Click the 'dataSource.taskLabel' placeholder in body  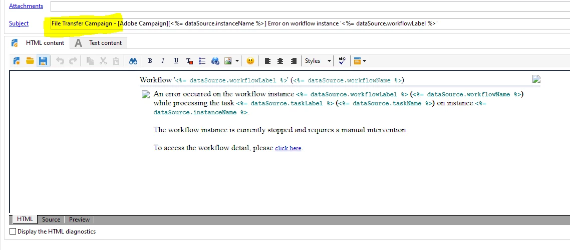284,103
